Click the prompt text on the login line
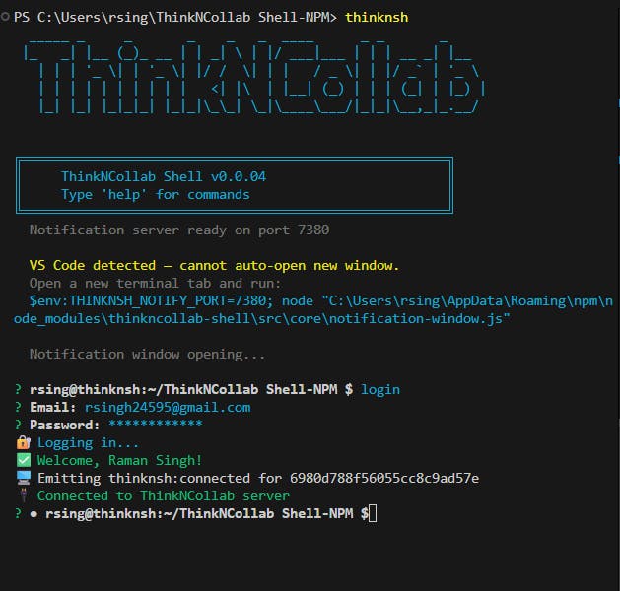 point(191,389)
